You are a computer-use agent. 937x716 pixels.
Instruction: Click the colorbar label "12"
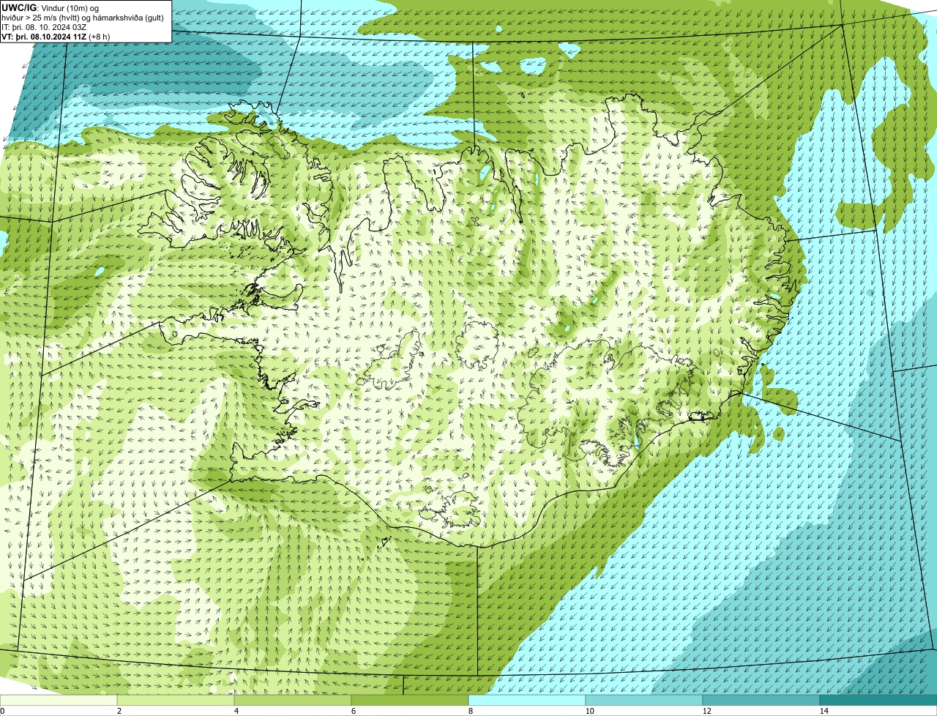pyautogui.click(x=706, y=711)
